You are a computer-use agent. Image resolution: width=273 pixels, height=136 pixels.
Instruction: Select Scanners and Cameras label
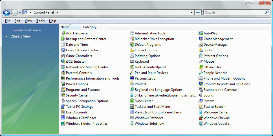coord(221,90)
